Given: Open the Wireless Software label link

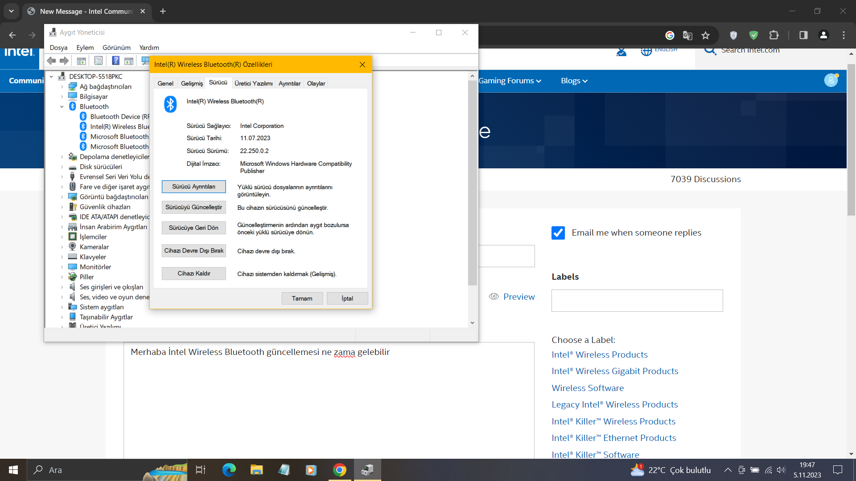Looking at the screenshot, I should coord(587,388).
